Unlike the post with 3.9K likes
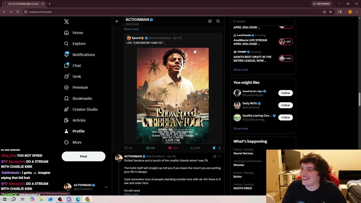 pos(173,148)
